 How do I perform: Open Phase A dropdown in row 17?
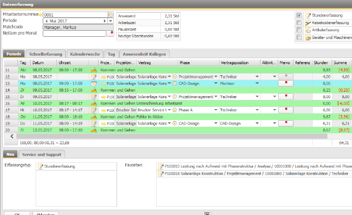point(216,110)
